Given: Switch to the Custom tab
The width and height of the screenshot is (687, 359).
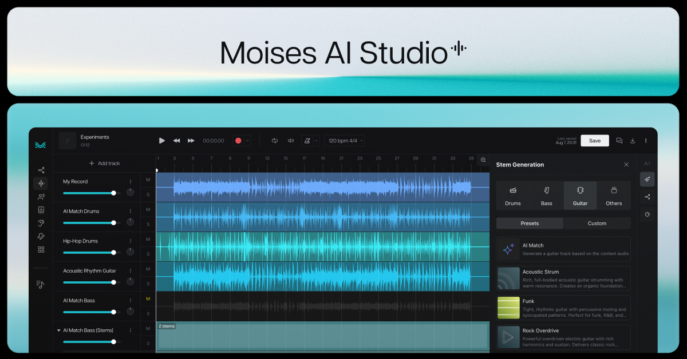Looking at the screenshot, I should click(597, 223).
